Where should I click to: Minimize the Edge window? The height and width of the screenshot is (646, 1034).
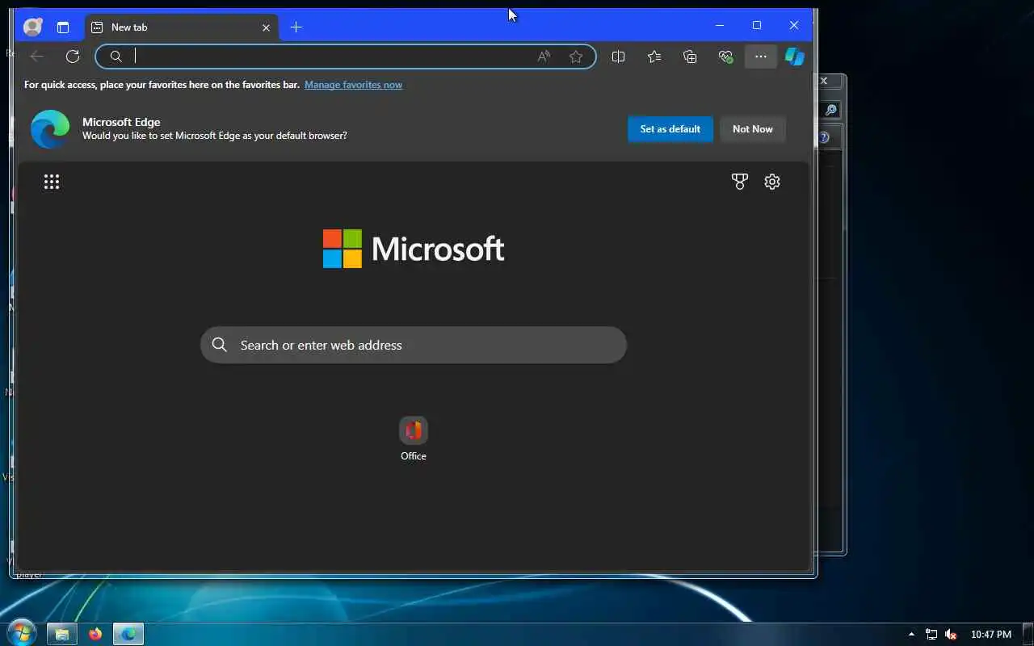click(x=720, y=25)
